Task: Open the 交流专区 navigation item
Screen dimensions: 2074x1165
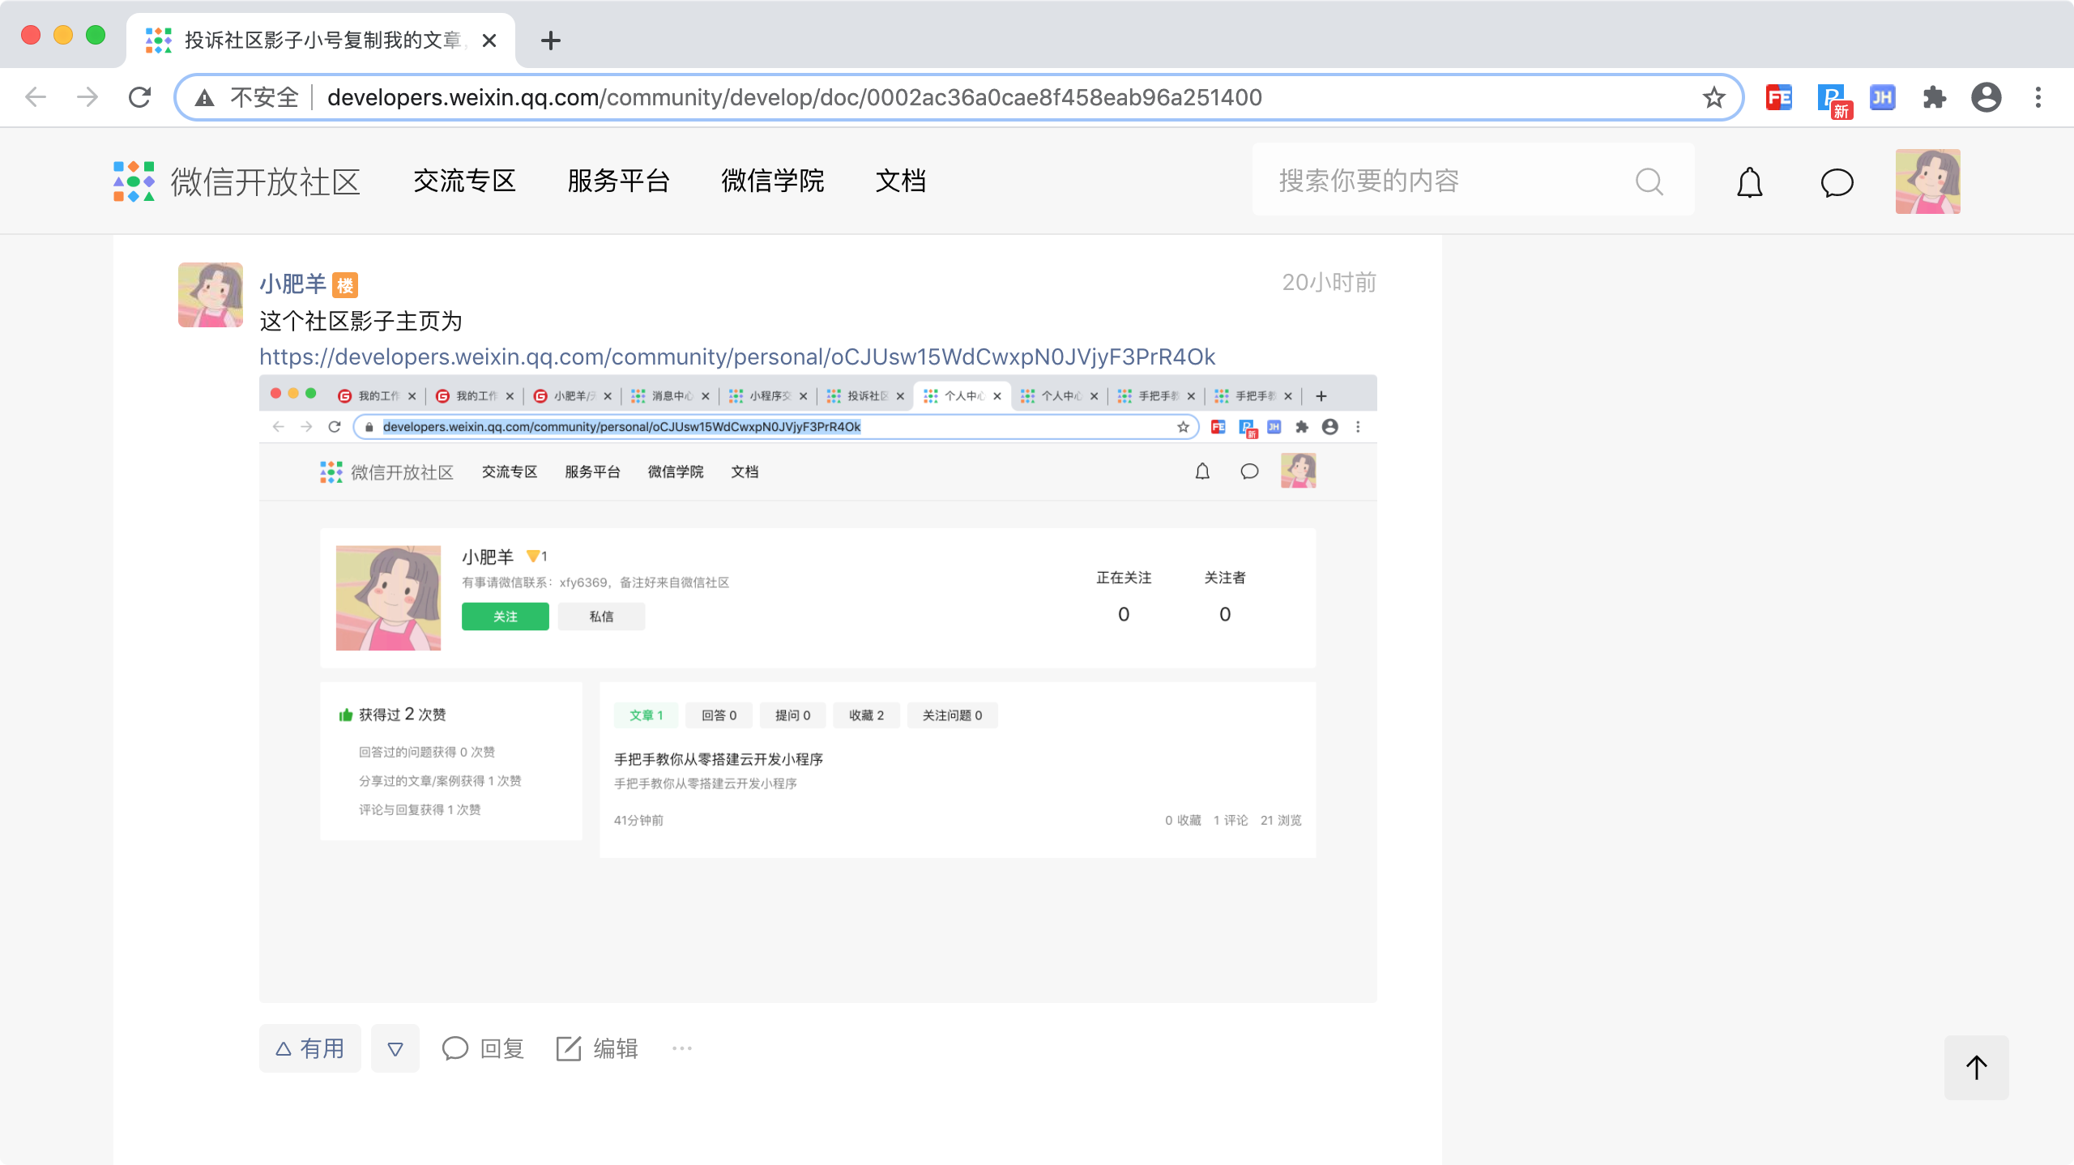Action: click(464, 181)
